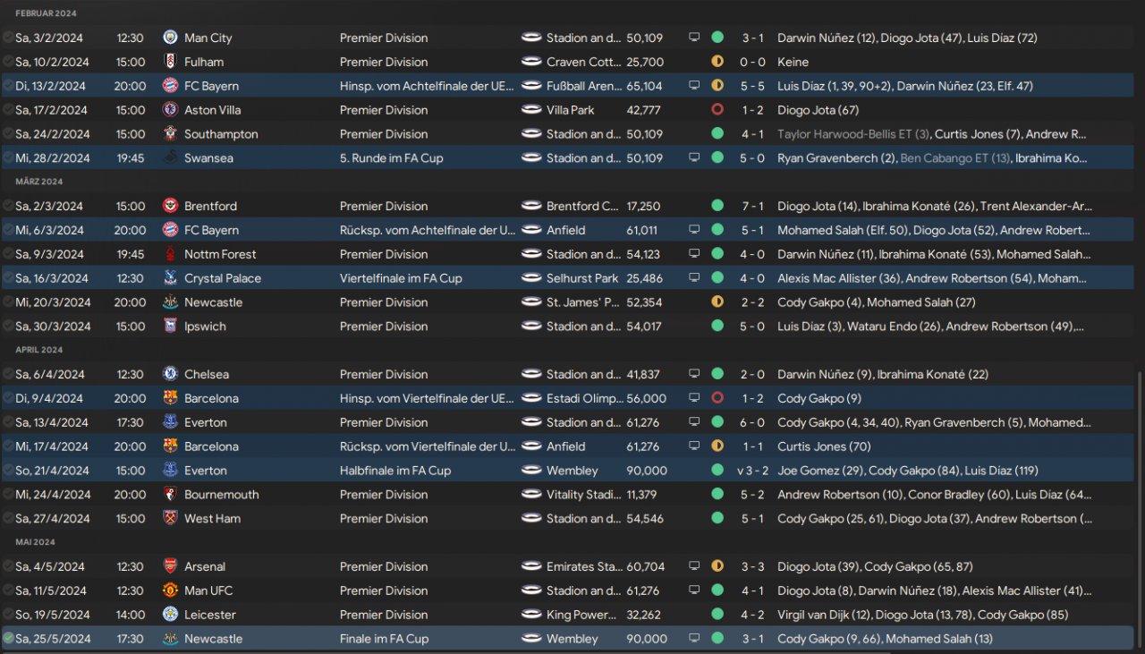Tick the circle left of Sa, 30/3/2024
The width and height of the screenshot is (1145, 654).
pyautogui.click(x=8, y=327)
